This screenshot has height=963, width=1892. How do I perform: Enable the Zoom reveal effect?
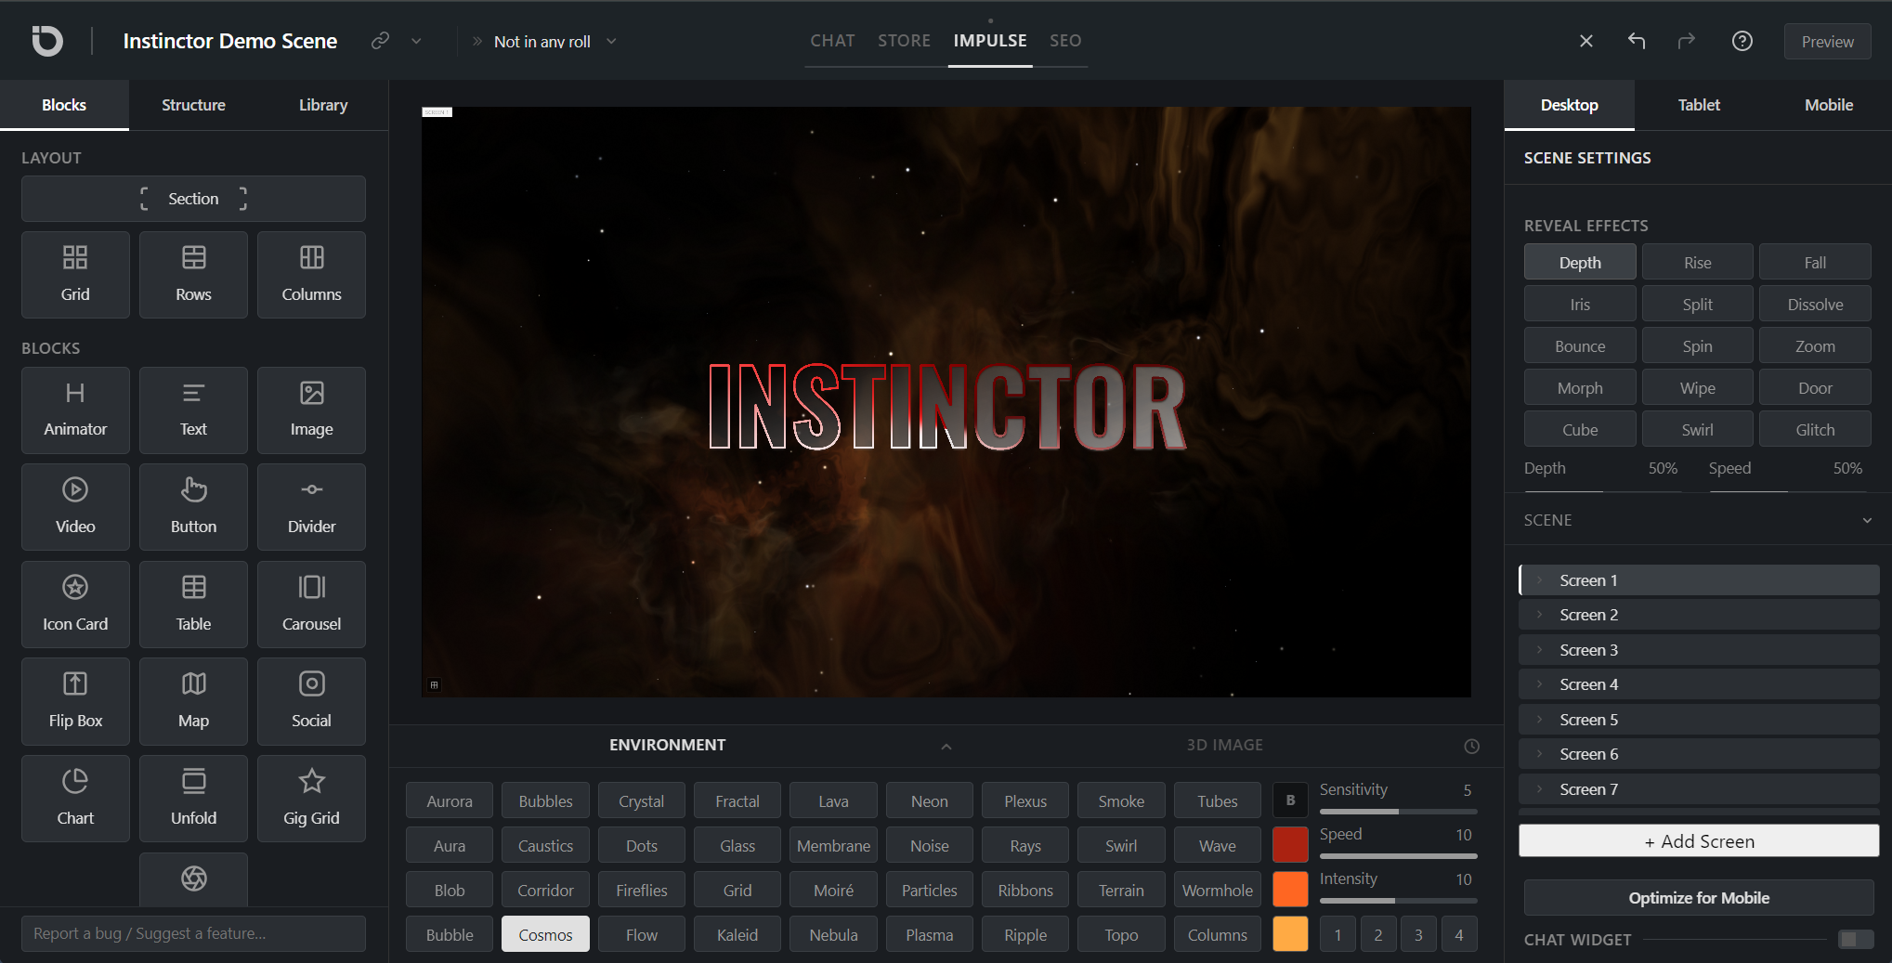[x=1815, y=345]
